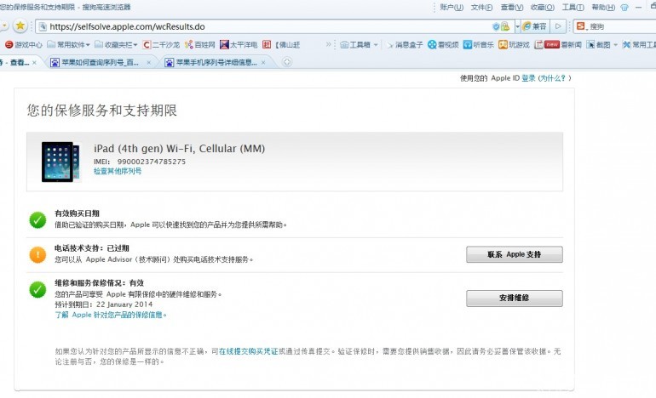Image resolution: width=656 pixels, height=398 pixels.
Task: Expand the 常用软件 bookmark folder
Action: click(69, 44)
